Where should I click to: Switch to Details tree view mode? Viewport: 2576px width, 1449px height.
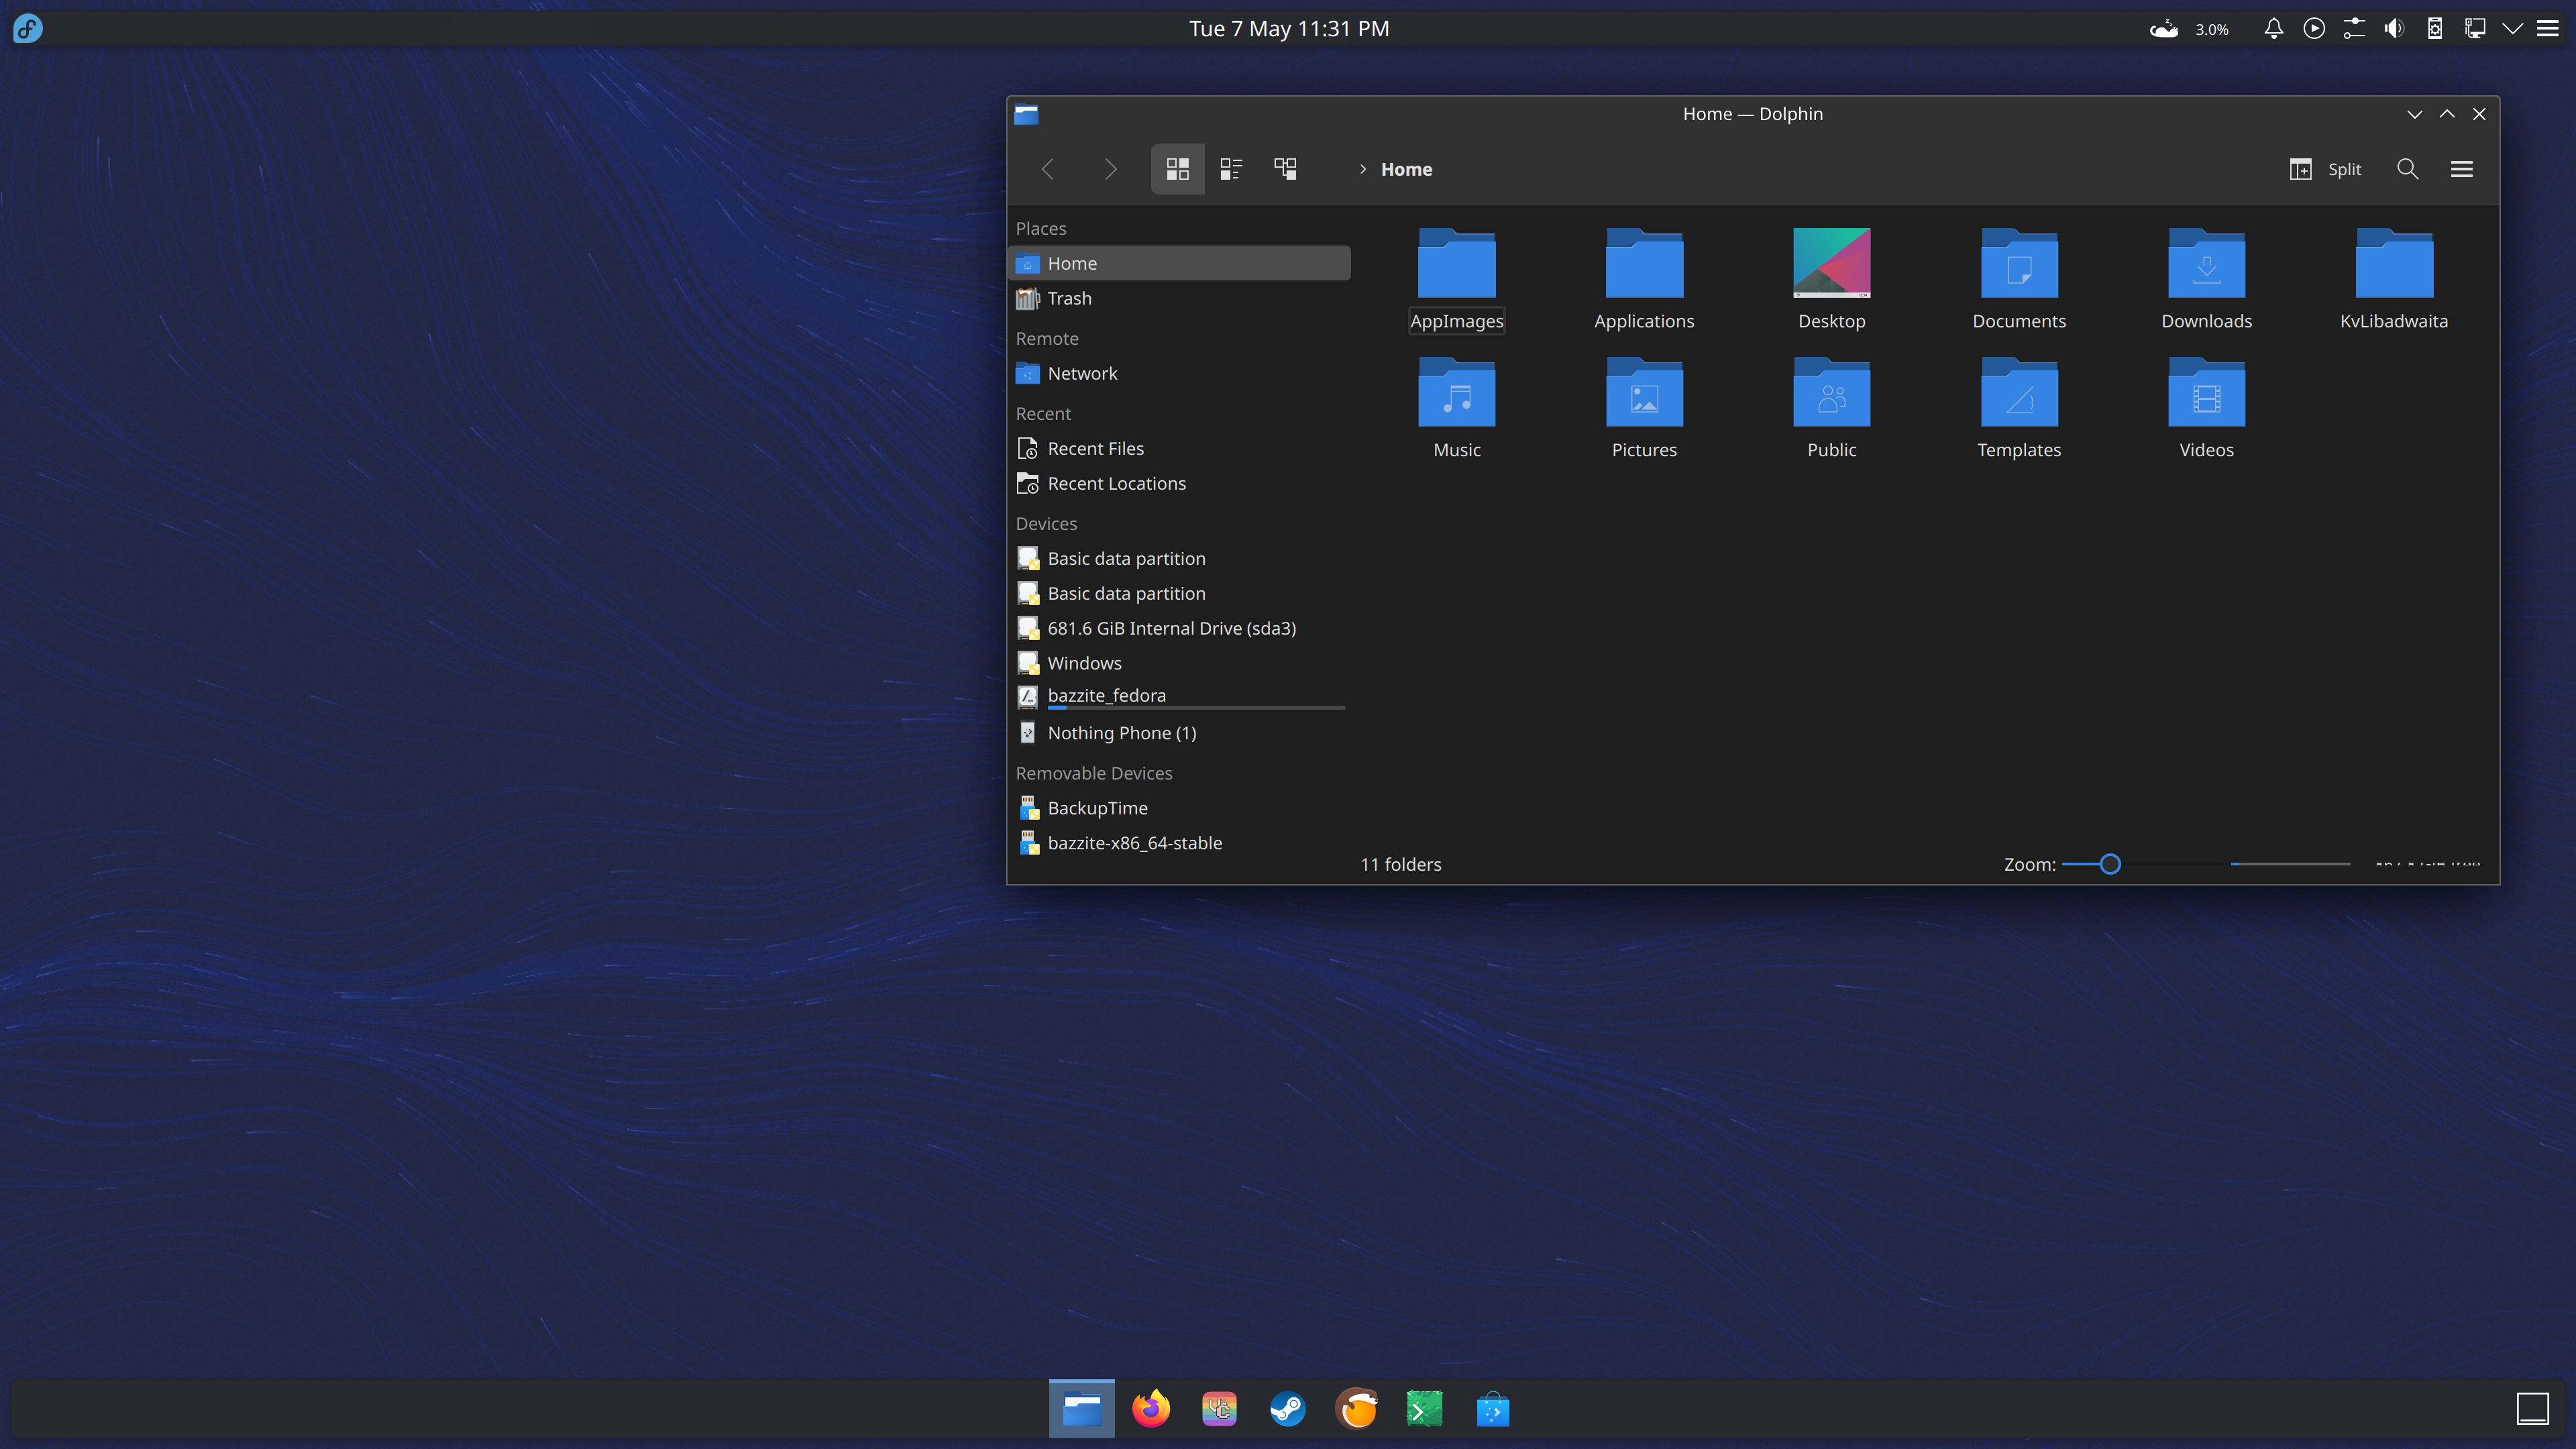(x=1285, y=169)
